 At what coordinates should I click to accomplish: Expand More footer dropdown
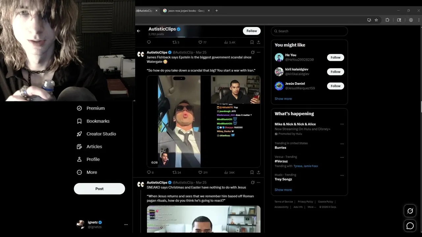(x=312, y=207)
